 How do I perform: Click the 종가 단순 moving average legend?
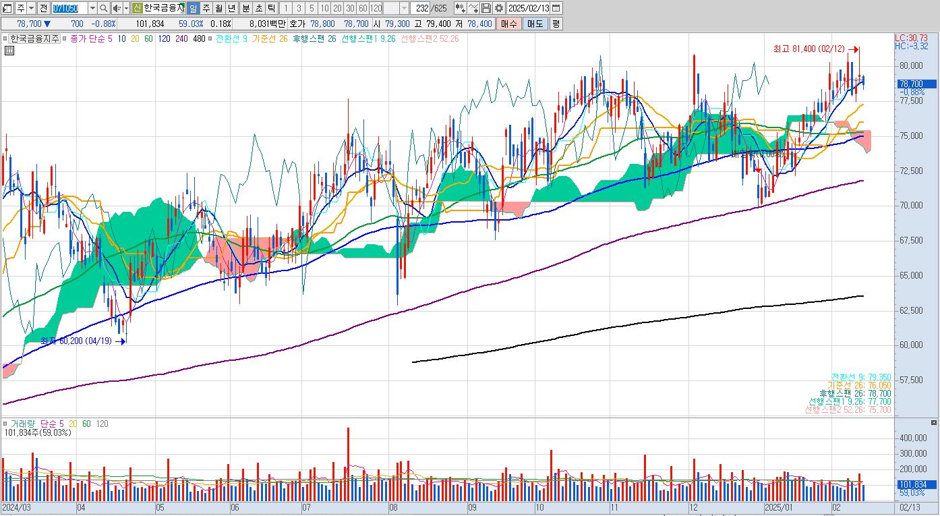(x=88, y=38)
